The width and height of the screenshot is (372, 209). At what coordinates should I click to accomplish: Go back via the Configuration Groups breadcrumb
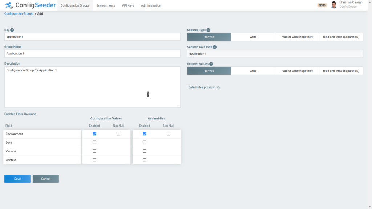[x=19, y=13]
